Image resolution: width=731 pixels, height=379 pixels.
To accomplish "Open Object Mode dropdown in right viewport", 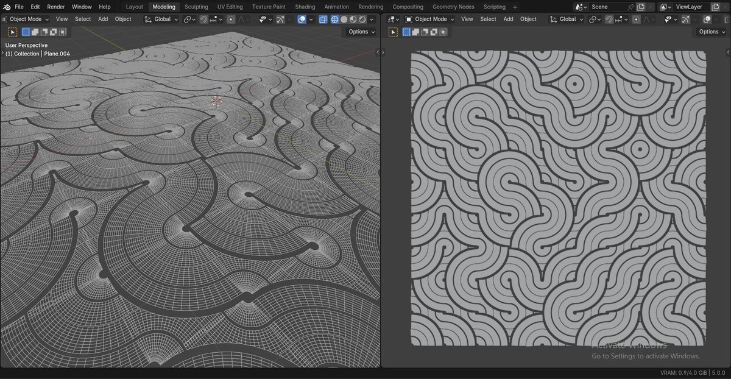I will [429, 19].
